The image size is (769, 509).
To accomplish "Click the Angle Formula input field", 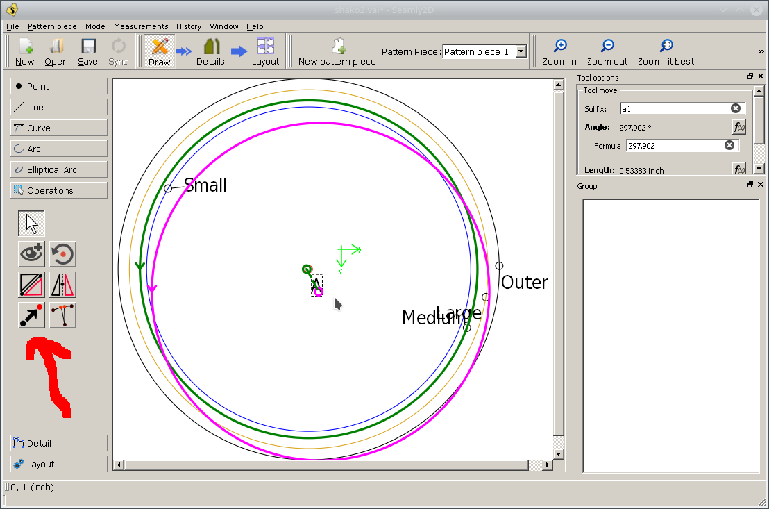I will point(673,146).
